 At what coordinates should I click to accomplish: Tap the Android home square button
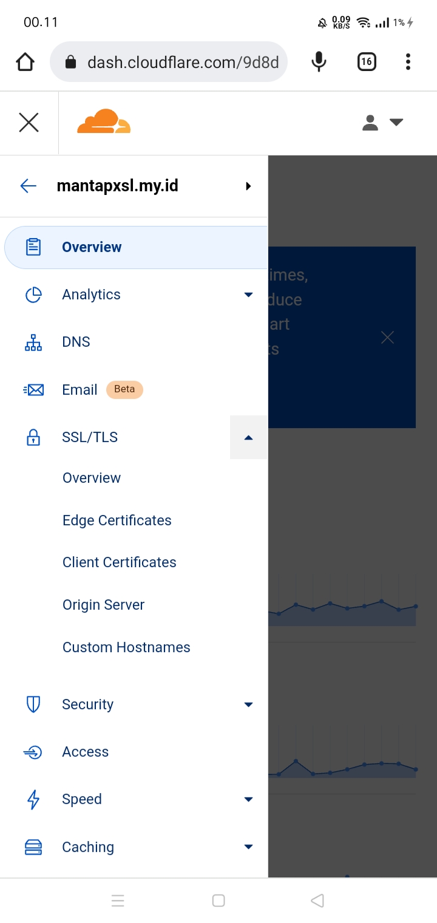(218, 901)
